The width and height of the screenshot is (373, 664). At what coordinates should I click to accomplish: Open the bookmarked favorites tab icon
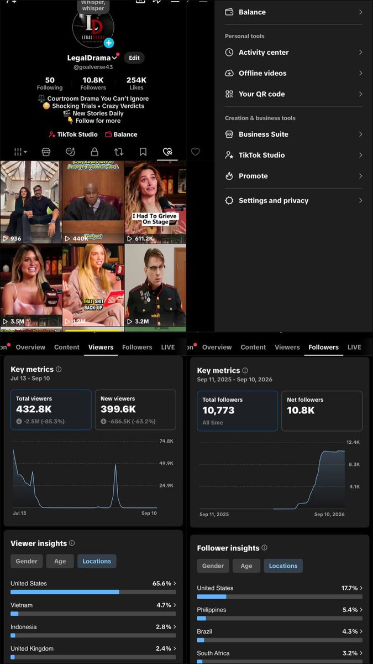143,152
